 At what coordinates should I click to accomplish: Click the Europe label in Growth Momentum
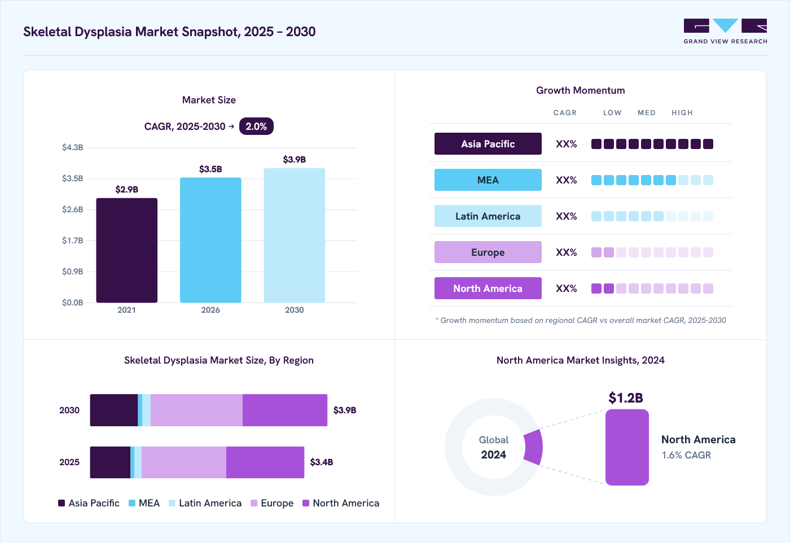click(488, 252)
